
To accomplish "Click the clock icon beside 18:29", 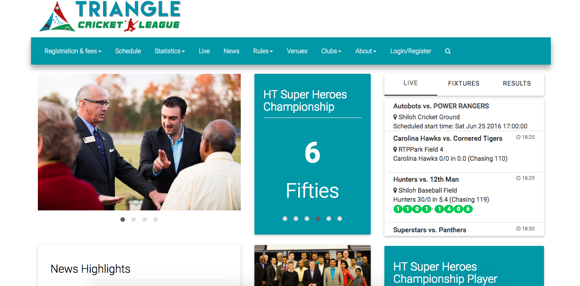I will click(518, 178).
